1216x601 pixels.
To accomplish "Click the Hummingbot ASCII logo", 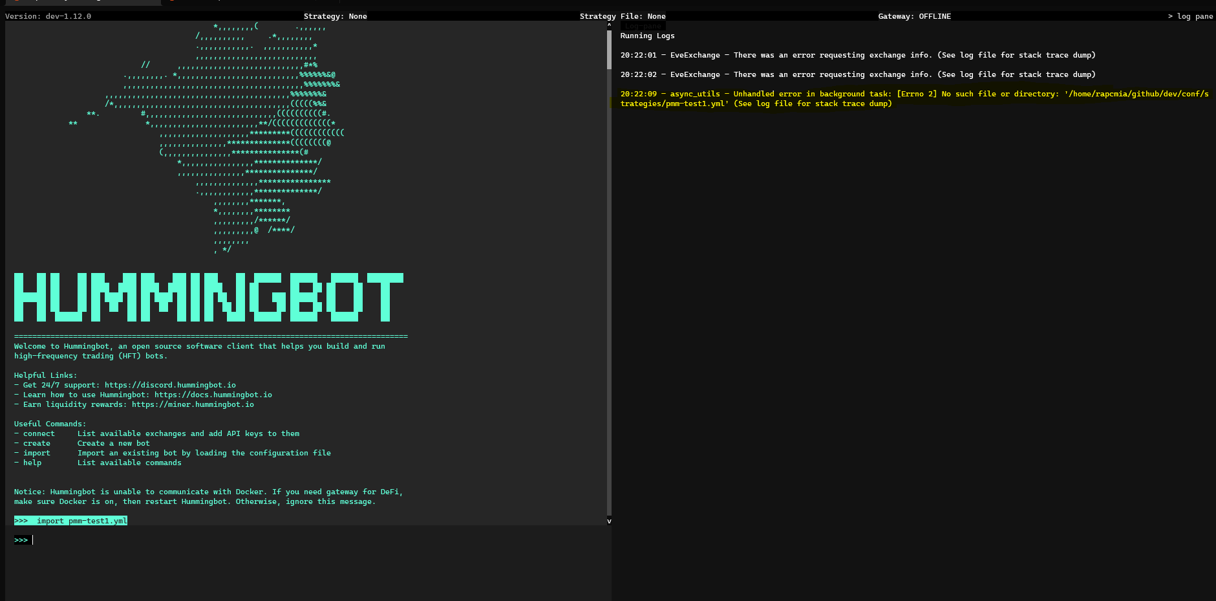I will pyautogui.click(x=208, y=298).
